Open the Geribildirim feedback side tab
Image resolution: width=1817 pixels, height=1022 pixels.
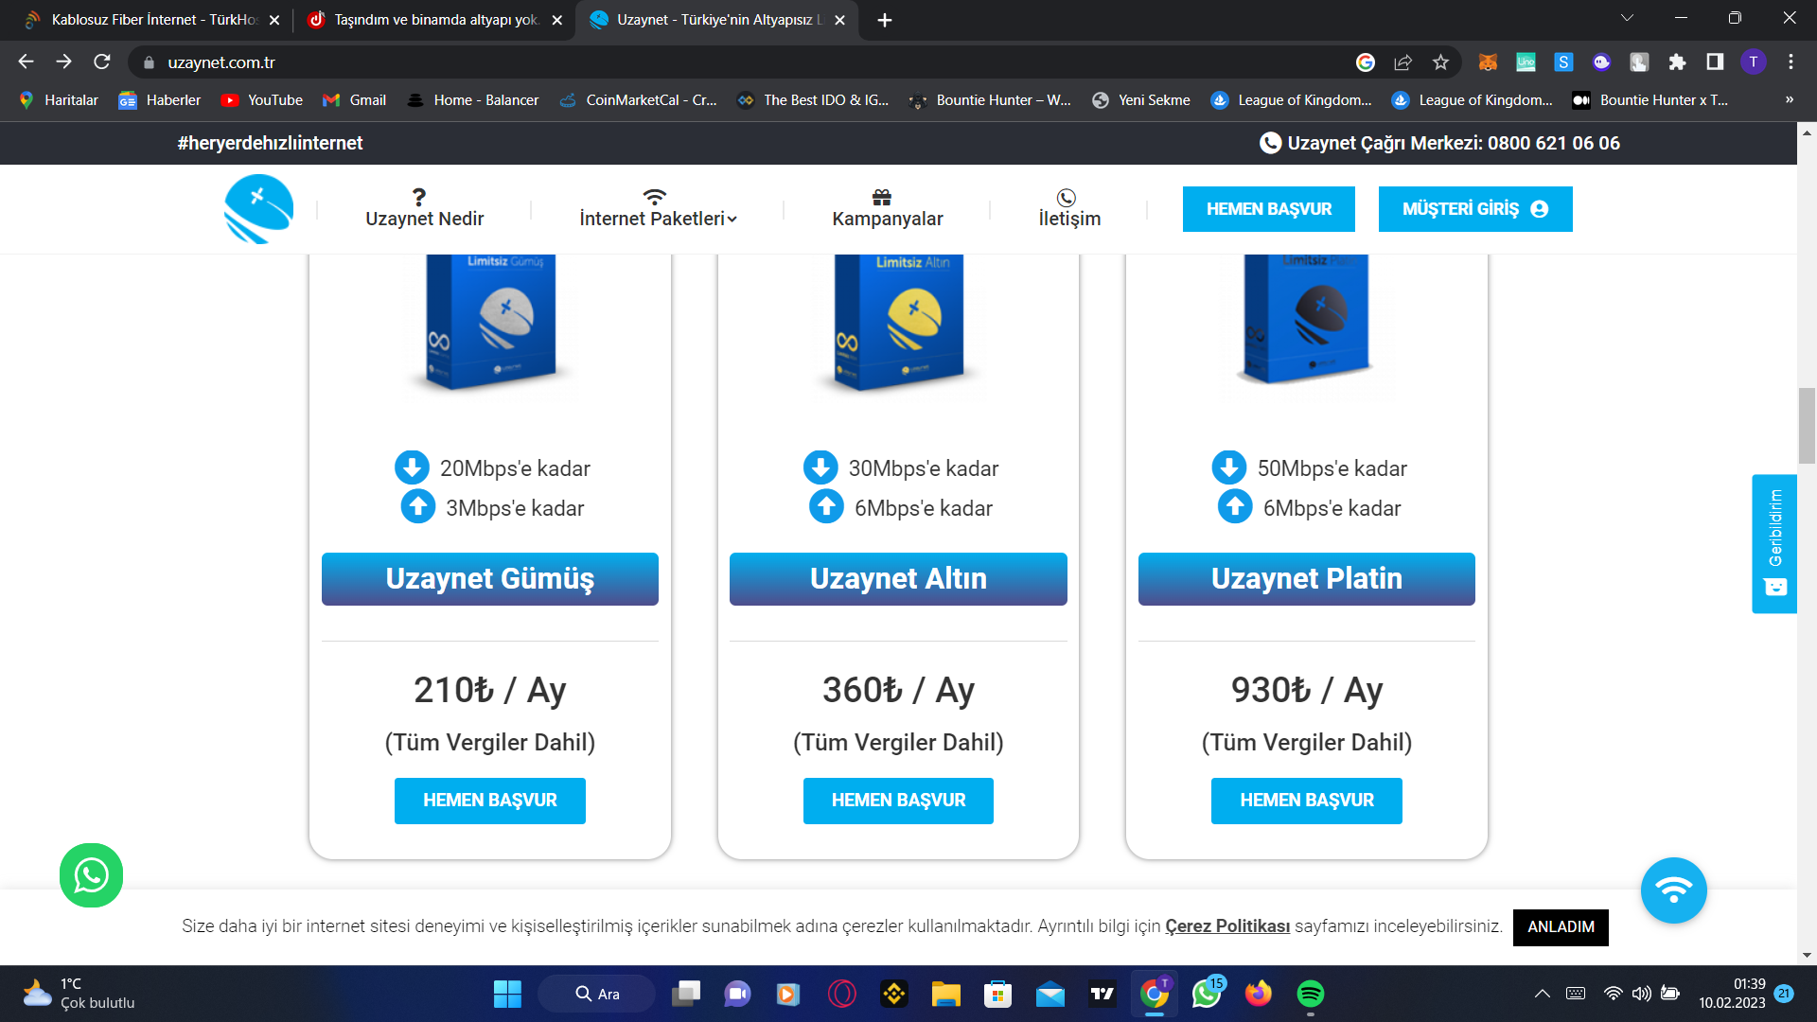pyautogui.click(x=1774, y=543)
